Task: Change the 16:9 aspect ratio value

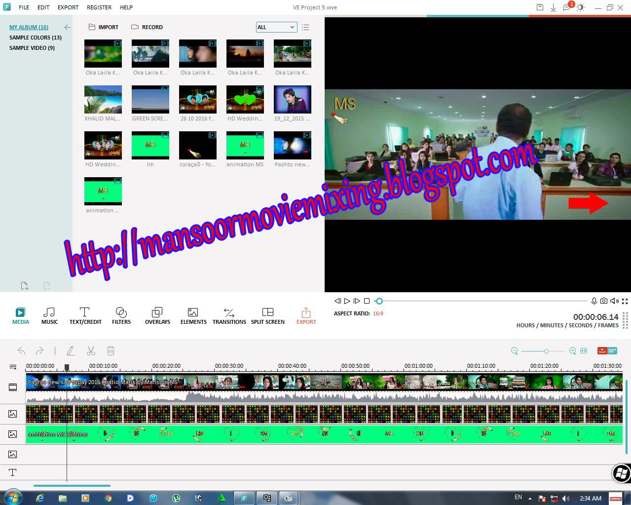Action: click(378, 313)
